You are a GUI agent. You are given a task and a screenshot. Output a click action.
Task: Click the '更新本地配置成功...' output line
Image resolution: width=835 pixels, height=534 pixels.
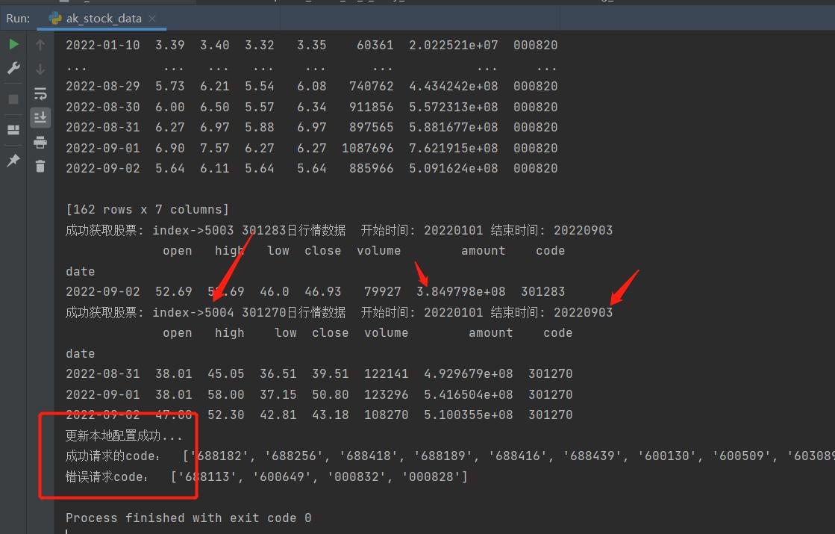pos(124,435)
